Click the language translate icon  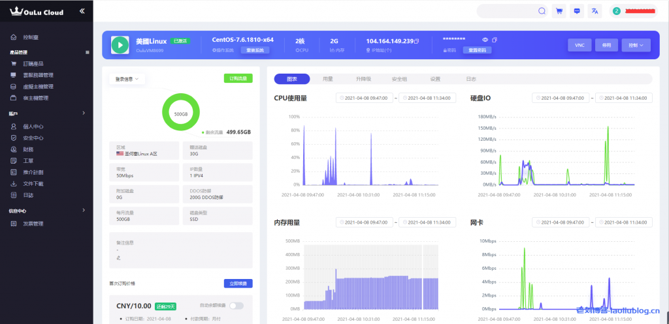point(595,11)
